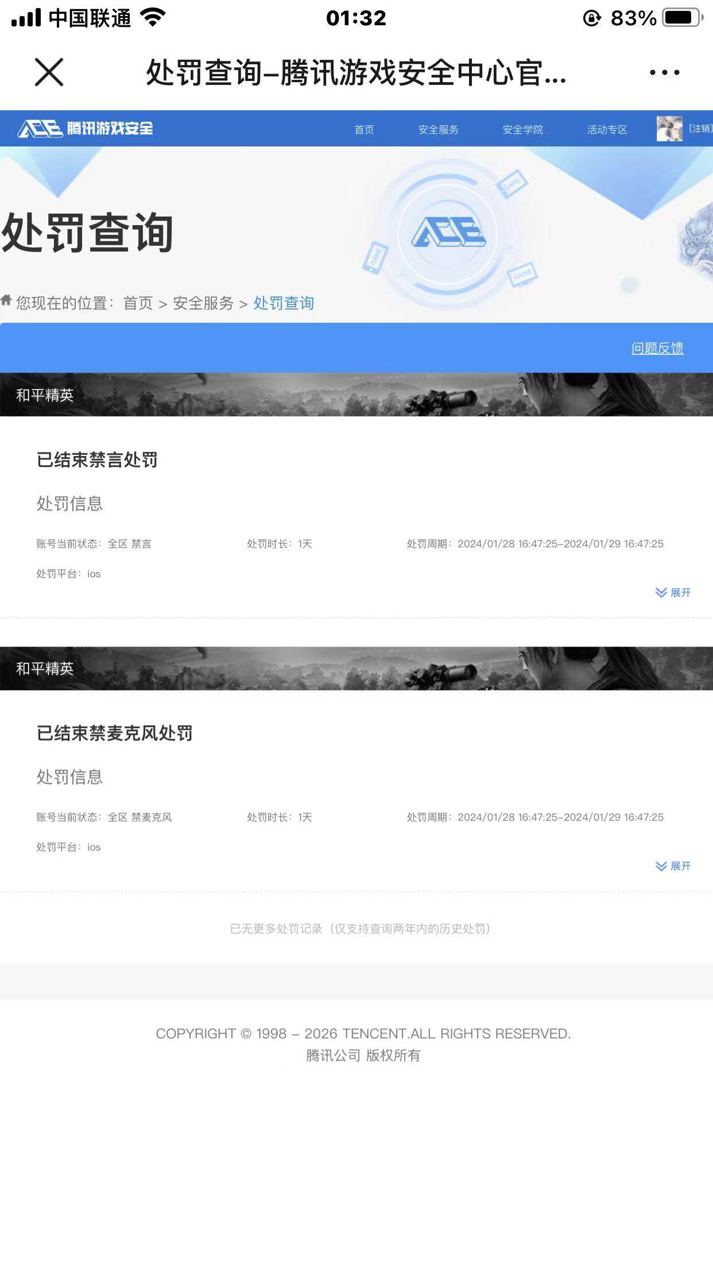The width and height of the screenshot is (713, 1268).
Task: Click the 处罚周期 date range in 禁麦克风 record
Action: (535, 817)
